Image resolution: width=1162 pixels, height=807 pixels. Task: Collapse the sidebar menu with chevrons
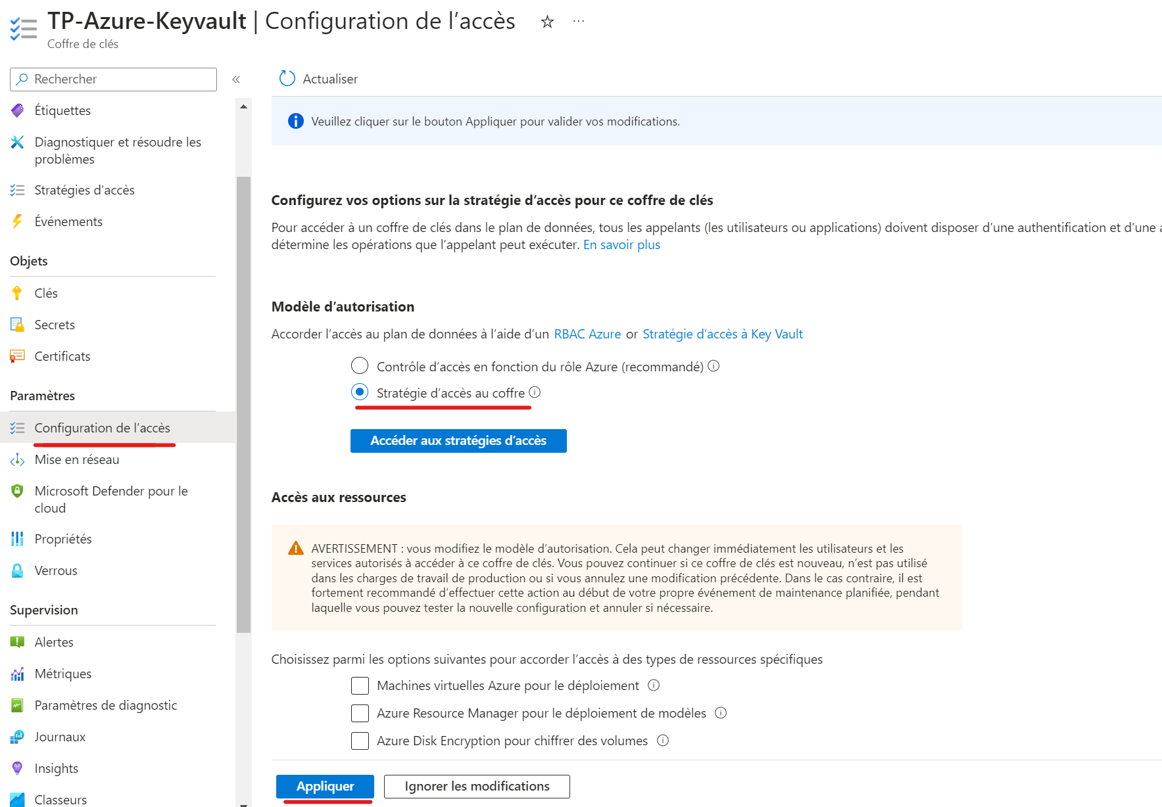236,80
